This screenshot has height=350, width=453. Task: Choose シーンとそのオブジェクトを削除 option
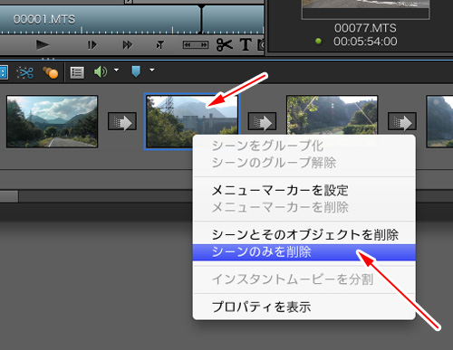[x=304, y=235]
